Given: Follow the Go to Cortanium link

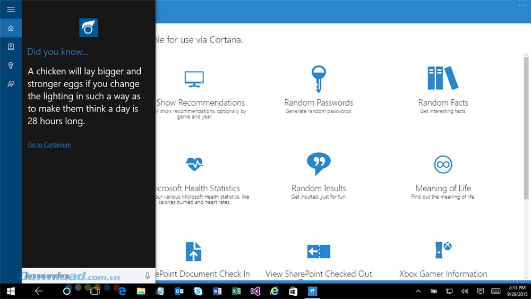Looking at the screenshot, I should click(49, 144).
